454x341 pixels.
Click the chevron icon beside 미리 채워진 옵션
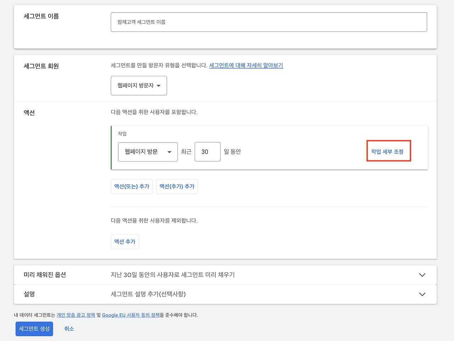[422, 275]
